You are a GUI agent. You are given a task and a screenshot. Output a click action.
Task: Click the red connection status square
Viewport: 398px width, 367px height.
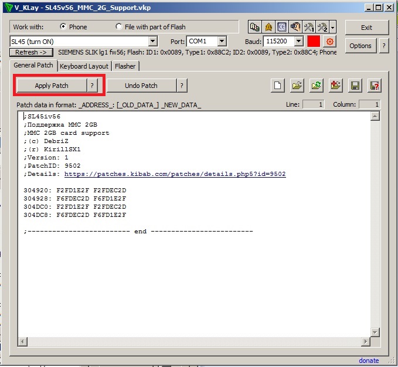[x=314, y=42]
